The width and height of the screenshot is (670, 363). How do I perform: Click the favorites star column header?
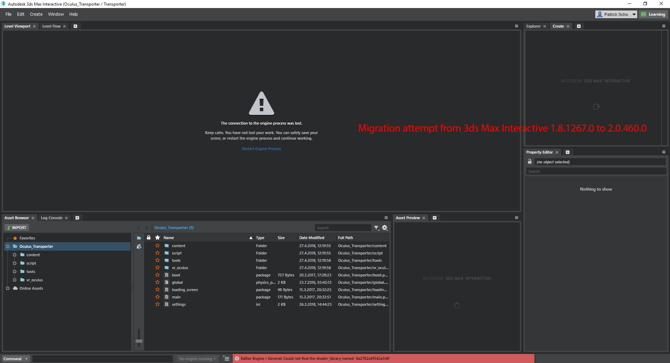158,238
